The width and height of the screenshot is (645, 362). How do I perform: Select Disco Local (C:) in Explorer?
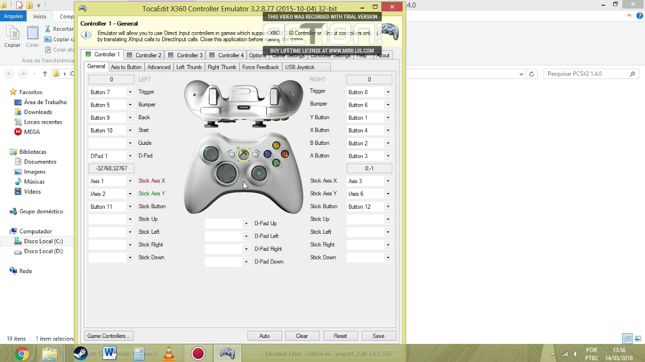coord(43,241)
